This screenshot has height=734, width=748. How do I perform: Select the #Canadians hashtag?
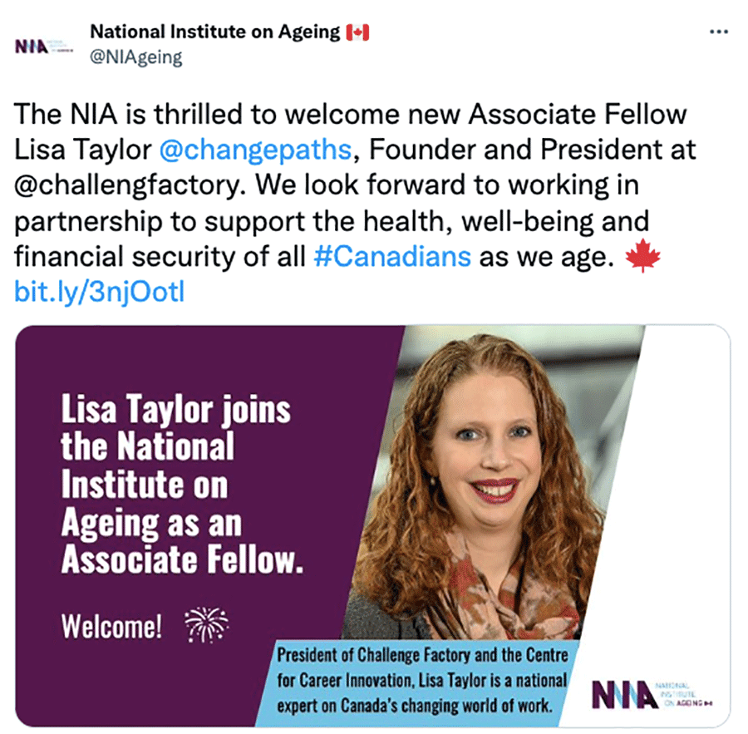(x=393, y=257)
